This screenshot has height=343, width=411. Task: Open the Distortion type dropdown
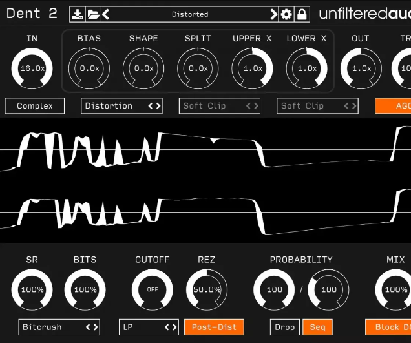121,106
